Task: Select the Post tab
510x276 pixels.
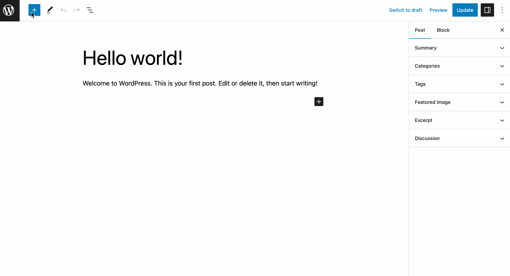Action: tap(420, 30)
